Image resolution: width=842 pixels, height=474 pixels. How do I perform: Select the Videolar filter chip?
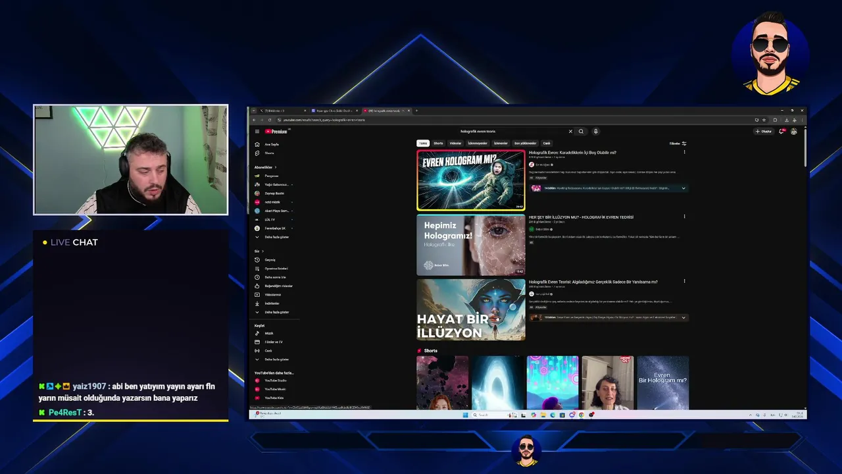[455, 143]
